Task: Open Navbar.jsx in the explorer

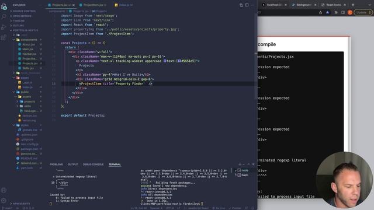Action: click(x=29, y=54)
